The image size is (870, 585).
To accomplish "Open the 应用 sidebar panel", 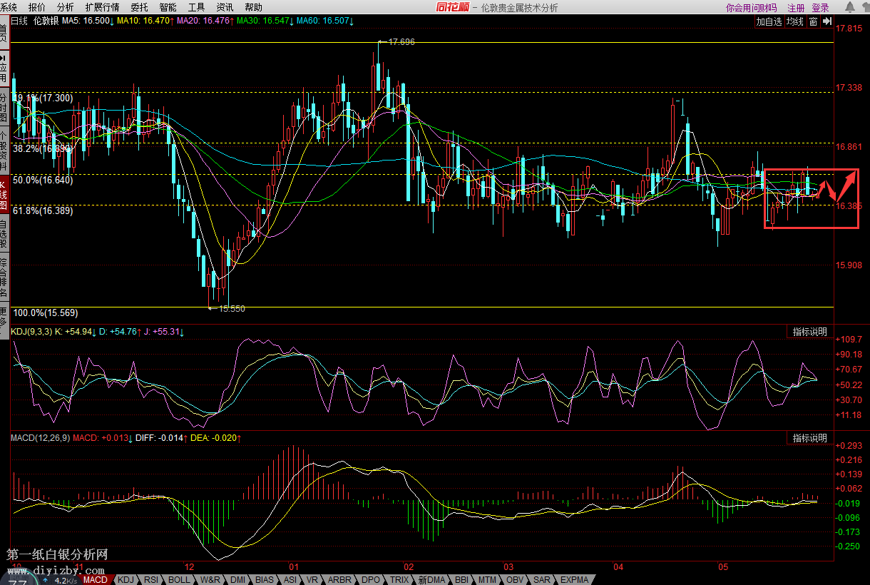I will (4, 68).
